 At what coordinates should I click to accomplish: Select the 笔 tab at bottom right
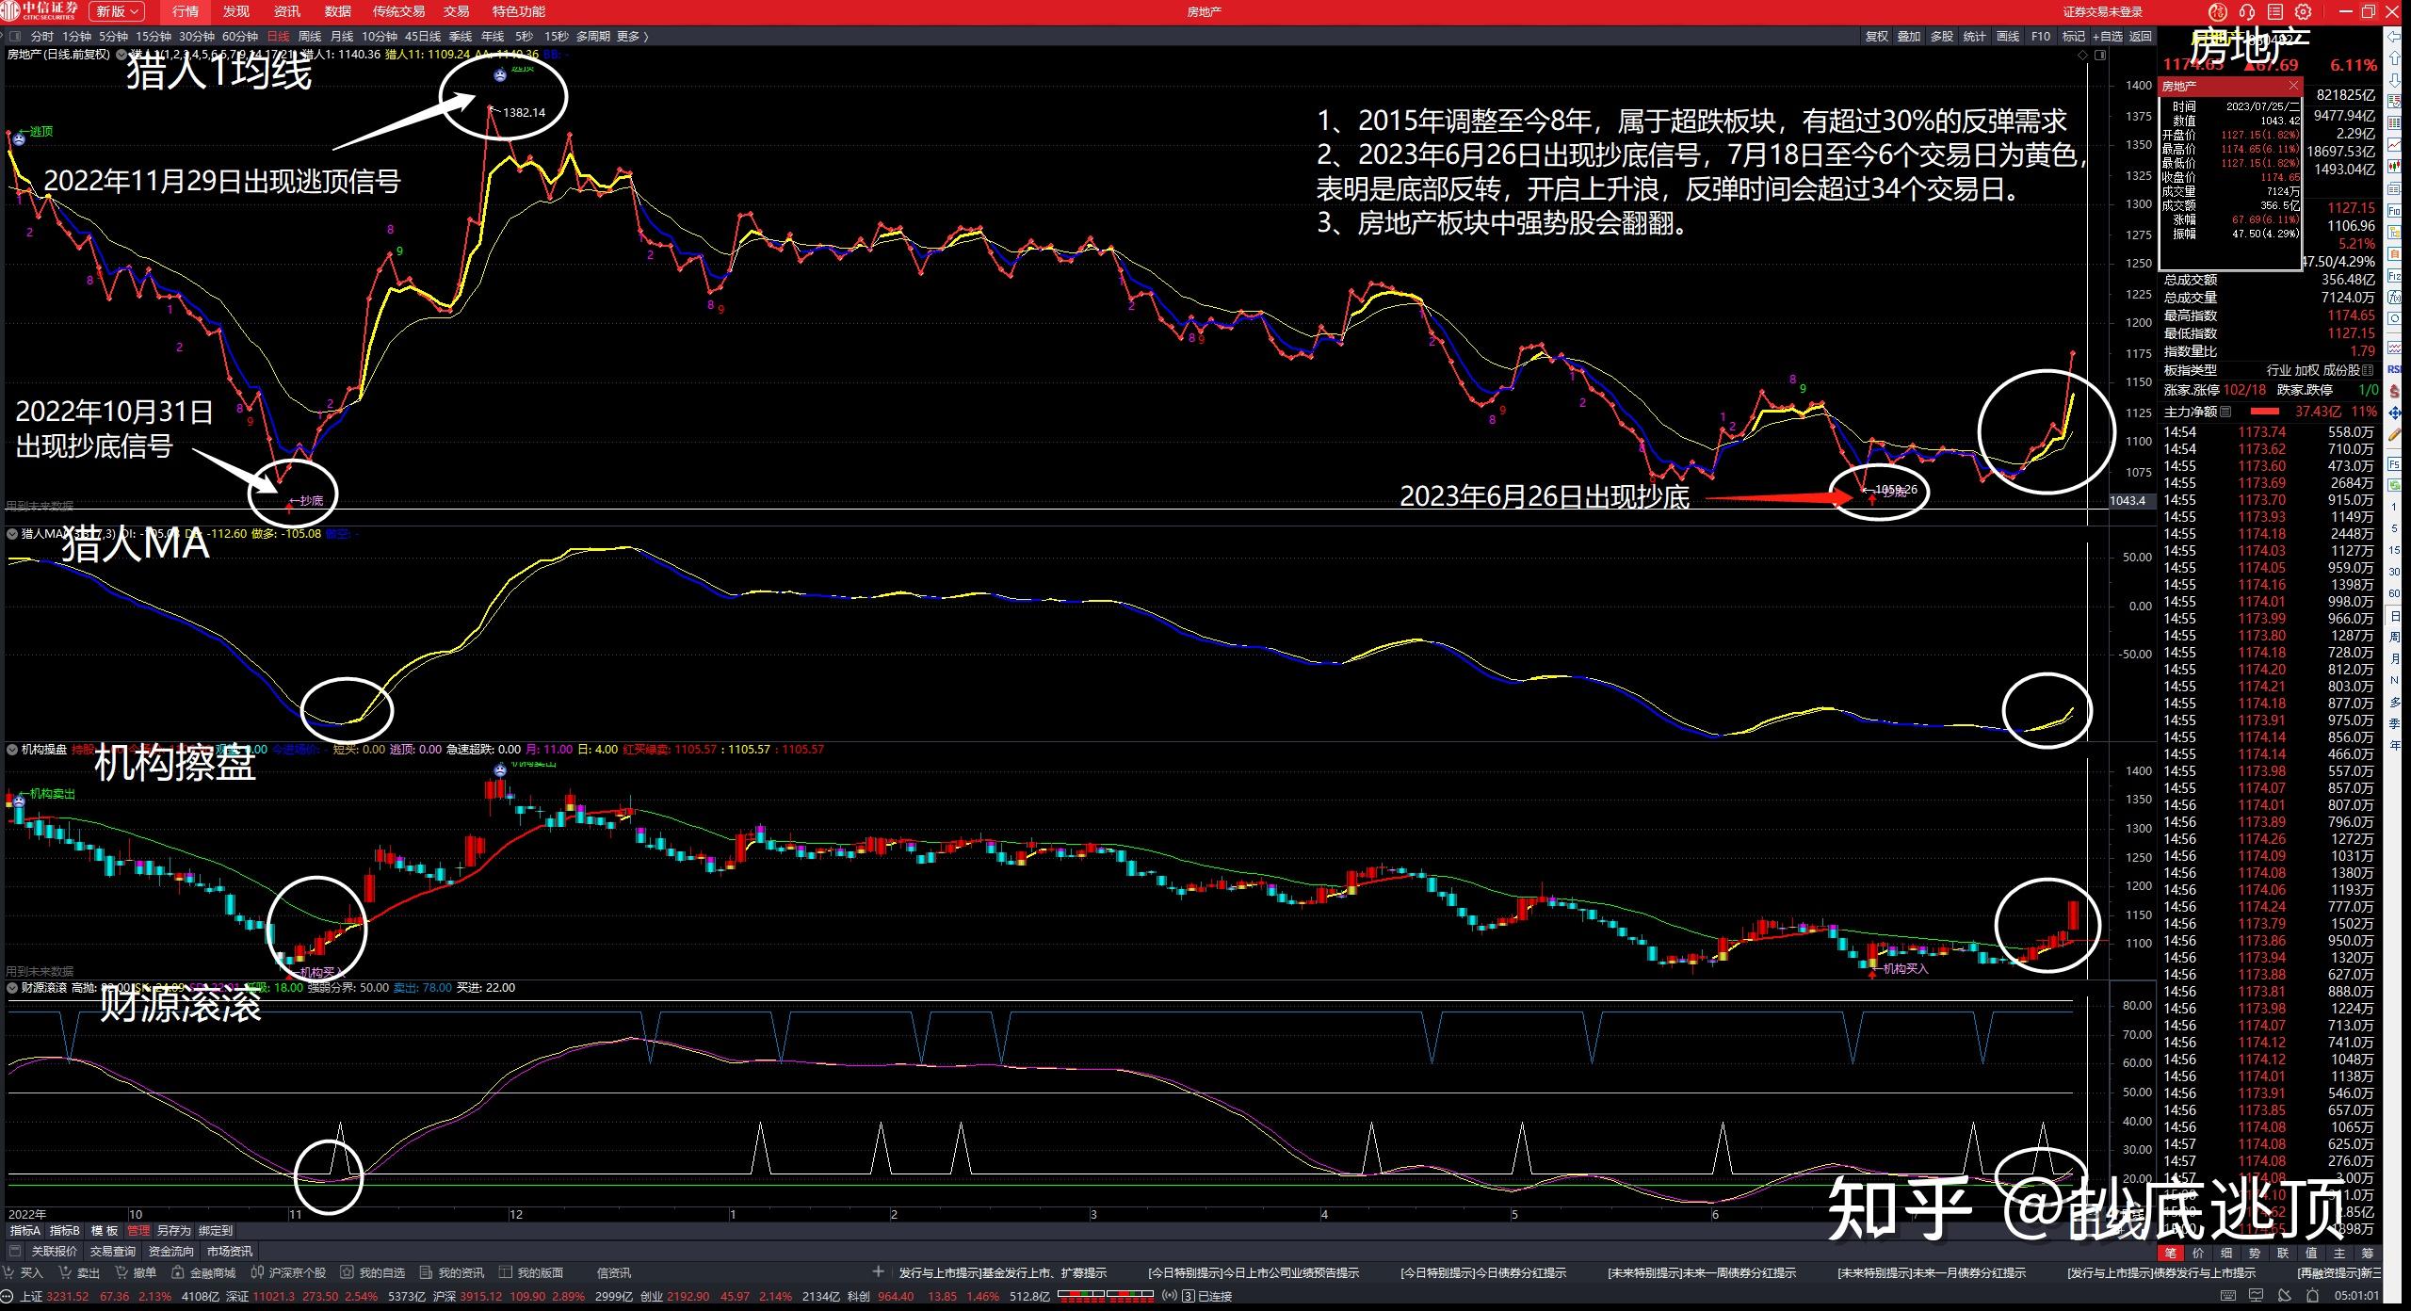[2170, 1253]
